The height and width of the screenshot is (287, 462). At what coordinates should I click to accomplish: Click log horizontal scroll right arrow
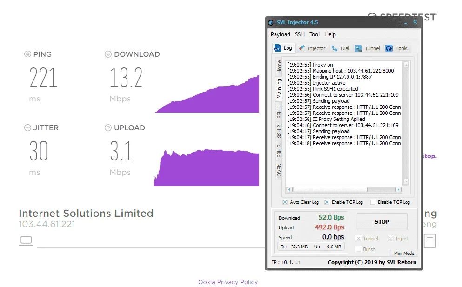pyautogui.click(x=398, y=189)
